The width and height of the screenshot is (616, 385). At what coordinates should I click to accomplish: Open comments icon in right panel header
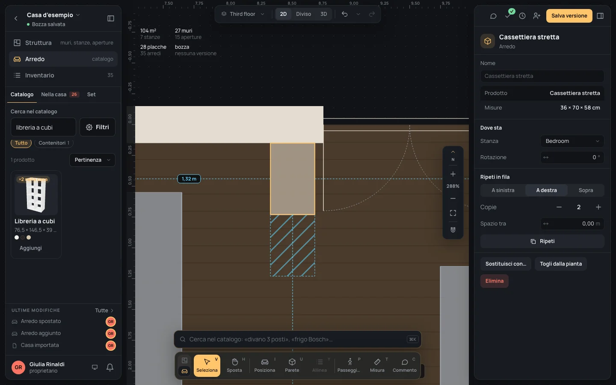(493, 16)
